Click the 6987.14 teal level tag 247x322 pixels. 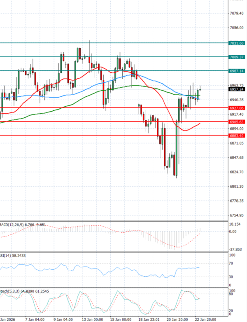pyautogui.click(x=236, y=71)
